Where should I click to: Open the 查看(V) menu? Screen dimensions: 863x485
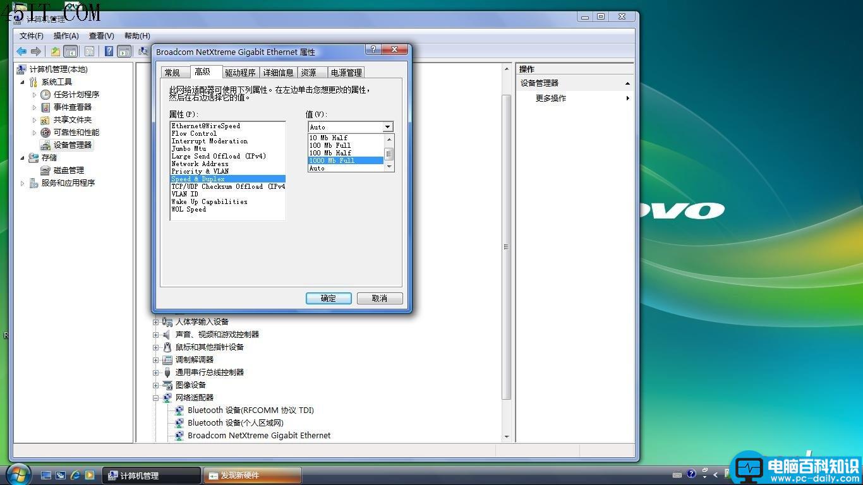pyautogui.click(x=102, y=35)
